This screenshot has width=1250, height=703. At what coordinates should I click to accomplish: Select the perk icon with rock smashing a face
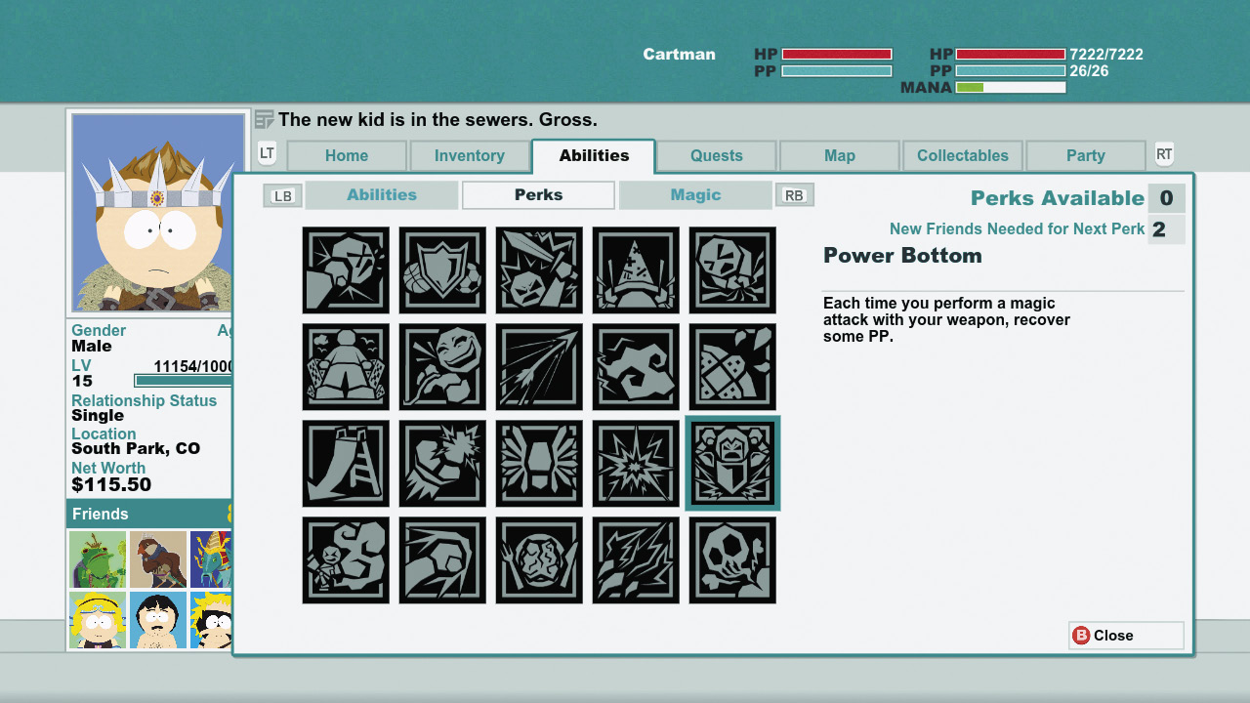click(x=346, y=270)
